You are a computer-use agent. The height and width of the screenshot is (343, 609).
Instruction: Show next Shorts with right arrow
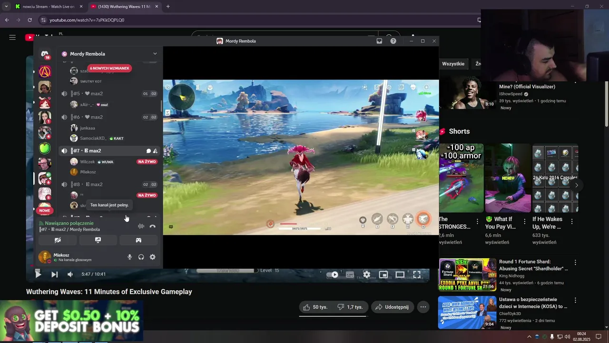576,185
